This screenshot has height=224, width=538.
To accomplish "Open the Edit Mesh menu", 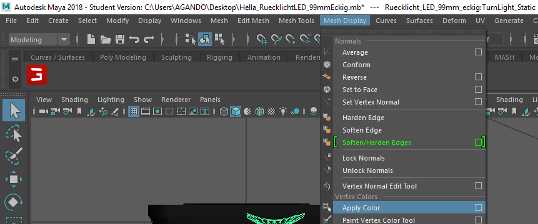I will point(253,21).
